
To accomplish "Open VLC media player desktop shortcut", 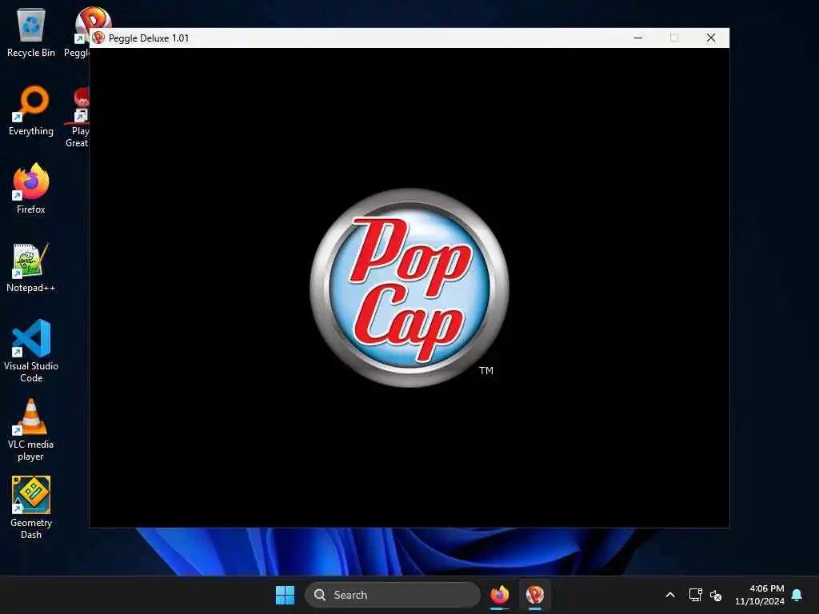I will (31, 429).
